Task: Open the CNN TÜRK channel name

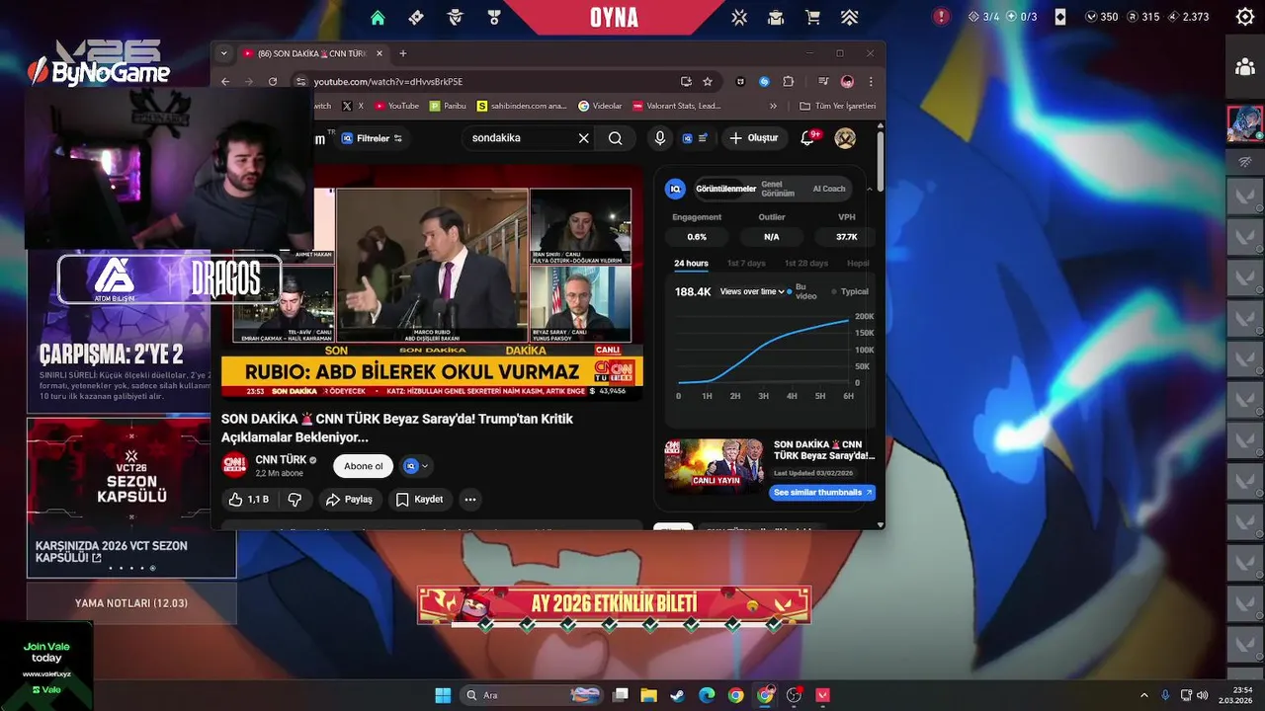Action: click(282, 459)
